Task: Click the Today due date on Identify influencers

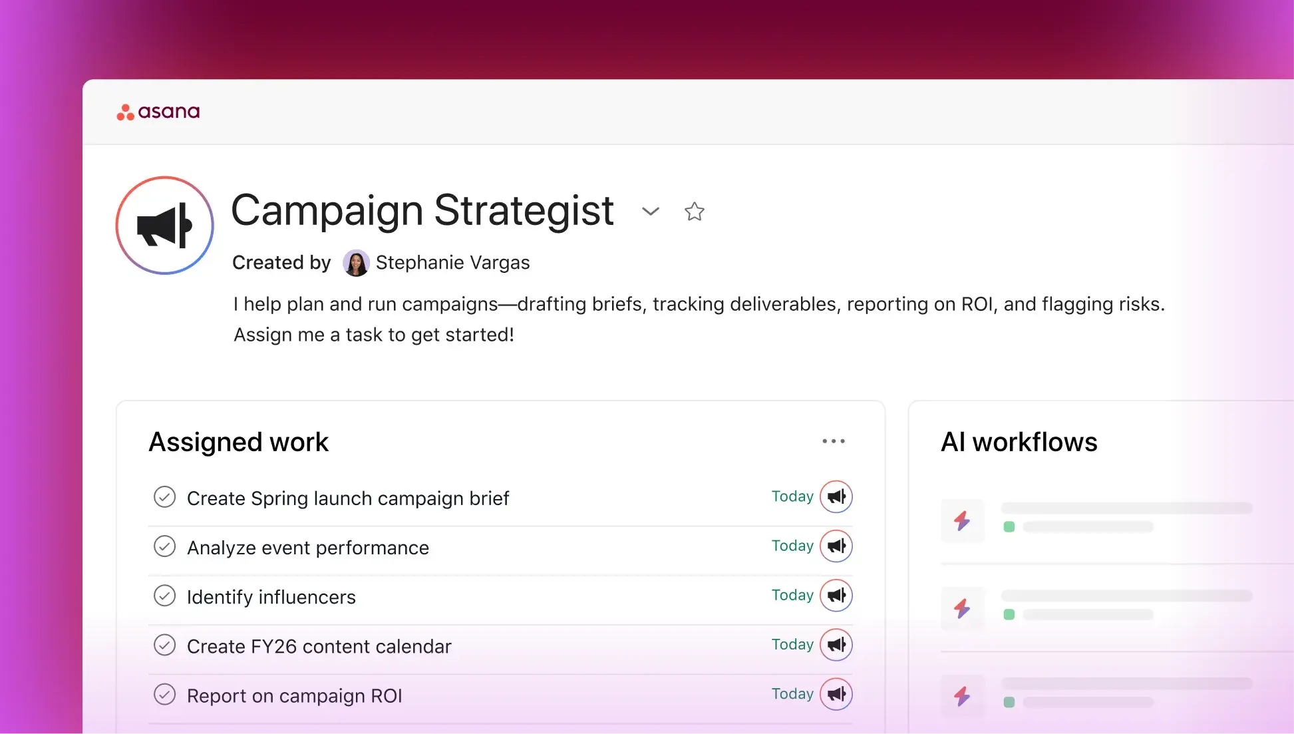Action: (x=792, y=595)
